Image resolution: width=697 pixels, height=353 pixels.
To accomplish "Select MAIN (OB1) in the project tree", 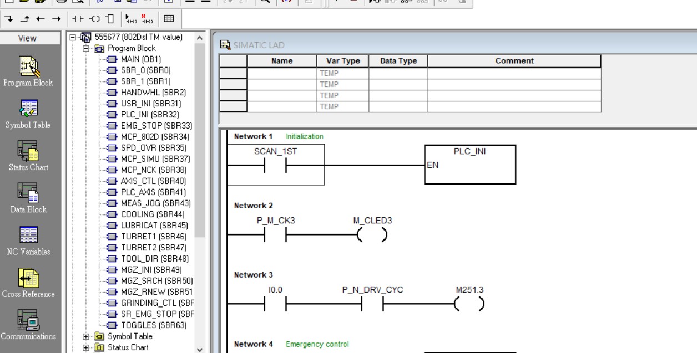I will 141,59.
